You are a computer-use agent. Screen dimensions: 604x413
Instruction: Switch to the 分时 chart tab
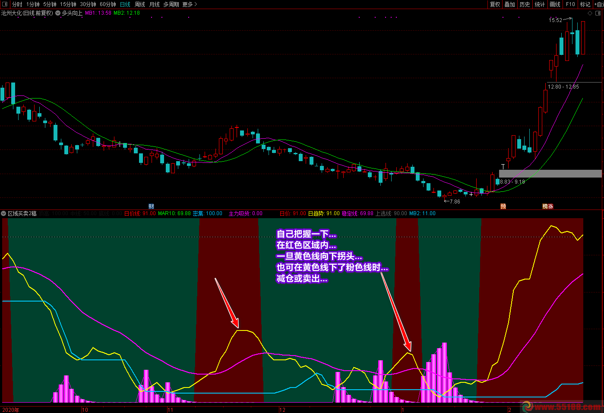tap(17, 4)
